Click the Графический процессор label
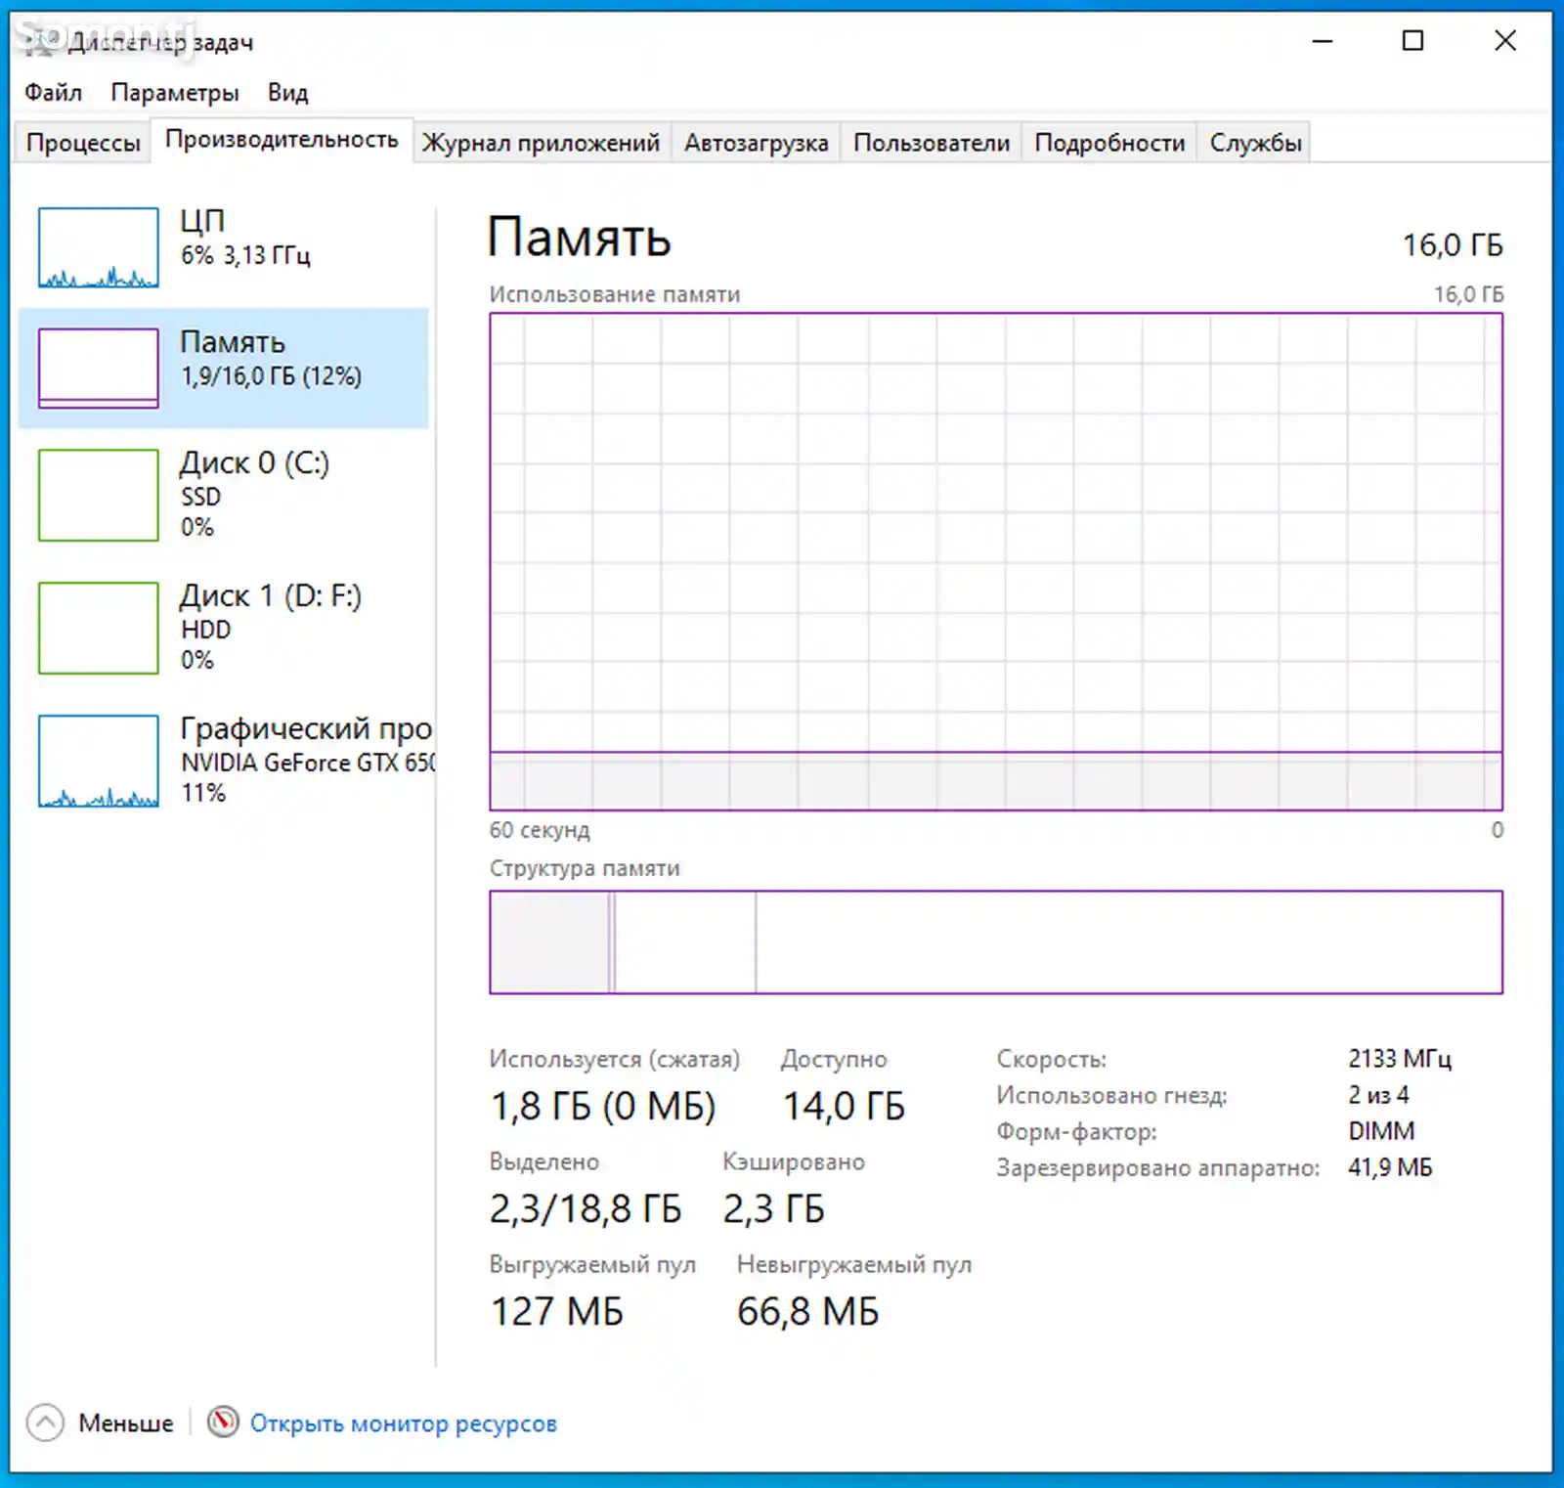The height and width of the screenshot is (1488, 1564). [x=306, y=728]
